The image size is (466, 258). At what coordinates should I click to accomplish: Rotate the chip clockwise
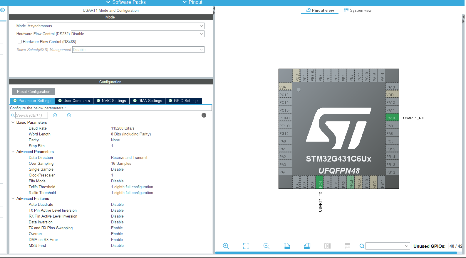coord(287,246)
